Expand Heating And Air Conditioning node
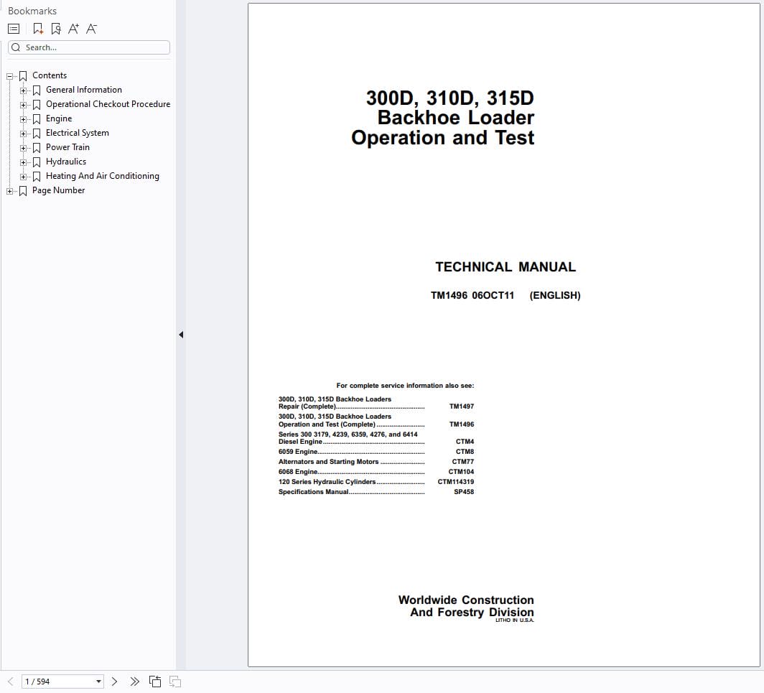The height and width of the screenshot is (693, 764). tap(23, 177)
